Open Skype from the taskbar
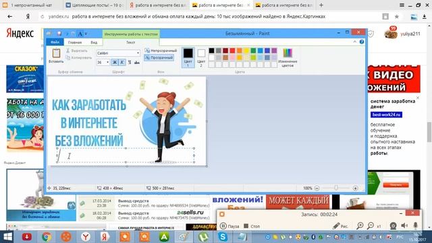This screenshot has height=243, width=432. [x=223, y=237]
